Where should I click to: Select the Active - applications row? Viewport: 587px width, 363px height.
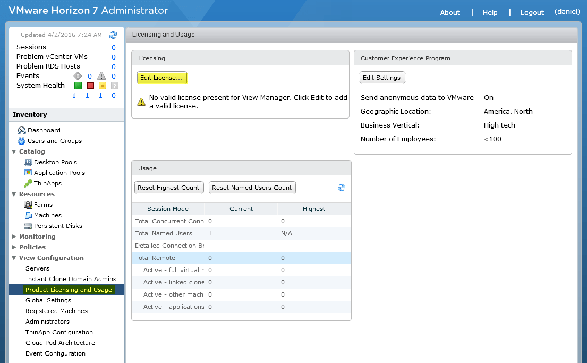(x=242, y=307)
